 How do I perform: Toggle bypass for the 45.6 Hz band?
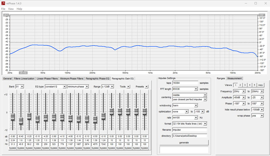pos(21,148)
